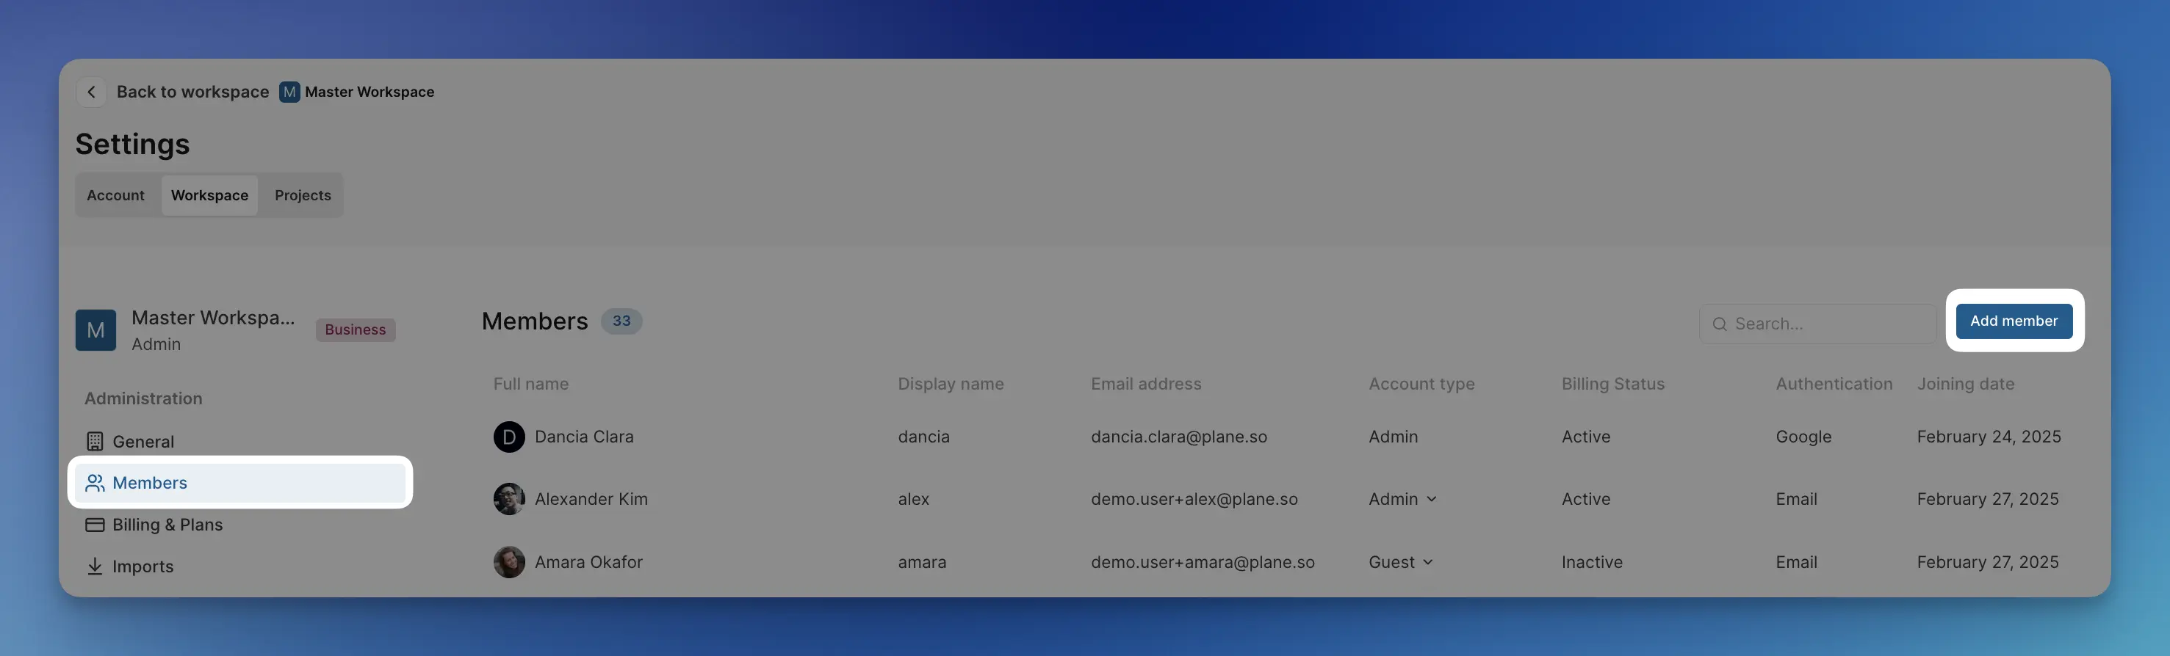Click the Billing & Plans card icon
Viewport: 2170px width, 656px height.
pyautogui.click(x=95, y=525)
